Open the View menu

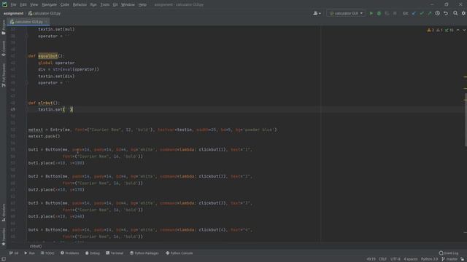coord(34,5)
